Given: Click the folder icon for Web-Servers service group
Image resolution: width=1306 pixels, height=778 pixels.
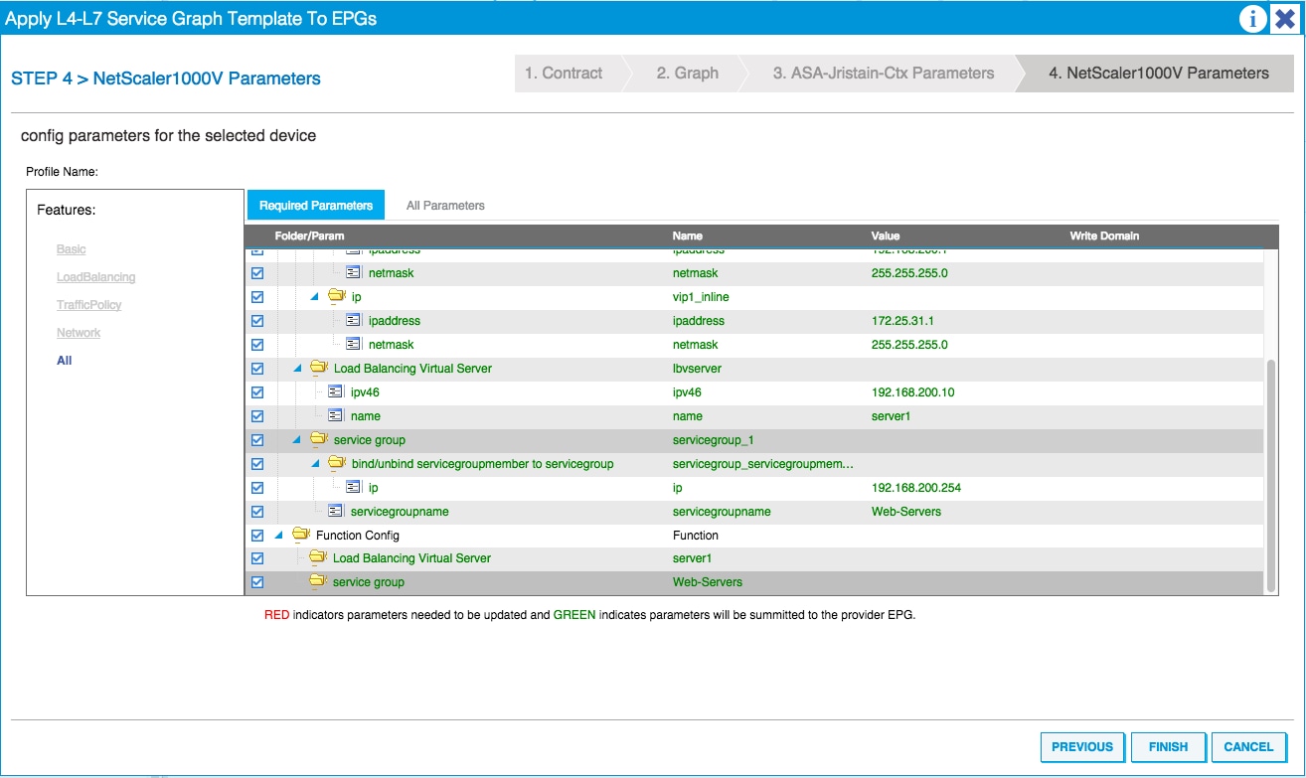Looking at the screenshot, I should pyautogui.click(x=318, y=581).
